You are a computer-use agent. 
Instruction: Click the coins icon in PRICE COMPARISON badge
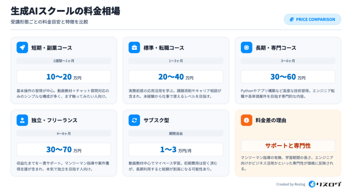[292, 19]
